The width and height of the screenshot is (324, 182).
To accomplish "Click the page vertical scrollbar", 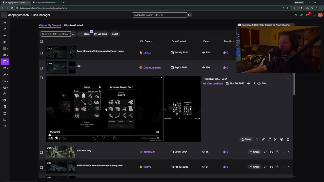I will 294,84.
